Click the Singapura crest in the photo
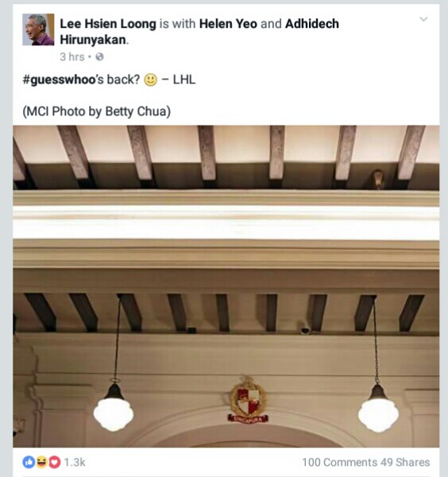This screenshot has width=448, height=477. click(248, 399)
